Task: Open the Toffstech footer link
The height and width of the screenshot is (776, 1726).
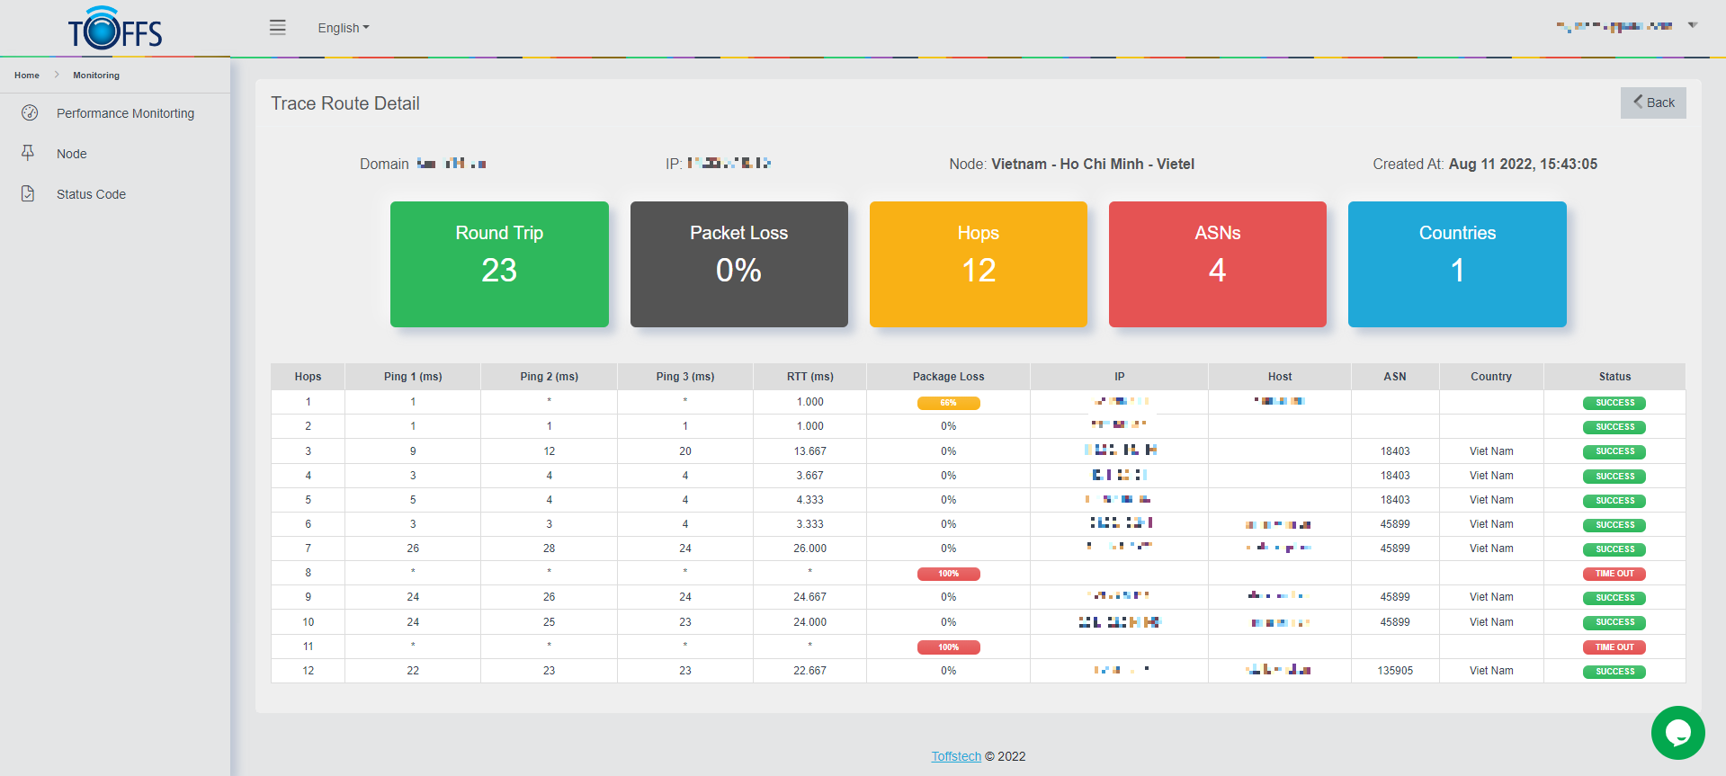Action: 955,756
